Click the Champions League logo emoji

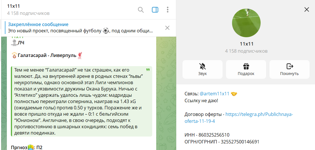pos(14,43)
